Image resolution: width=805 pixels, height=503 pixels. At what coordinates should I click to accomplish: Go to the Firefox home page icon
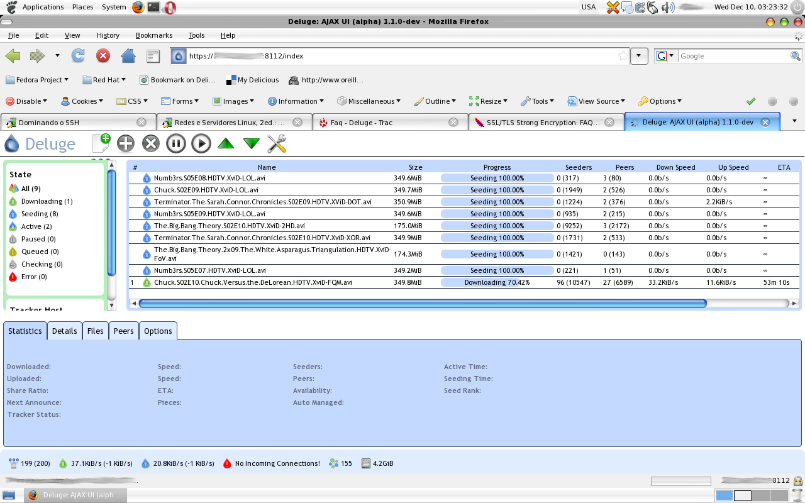click(128, 56)
